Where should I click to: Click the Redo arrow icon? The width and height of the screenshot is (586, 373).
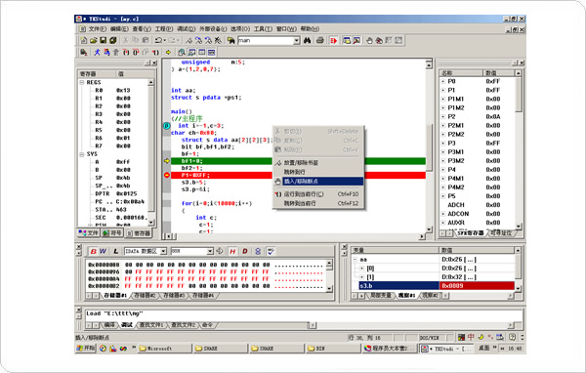(x=172, y=40)
